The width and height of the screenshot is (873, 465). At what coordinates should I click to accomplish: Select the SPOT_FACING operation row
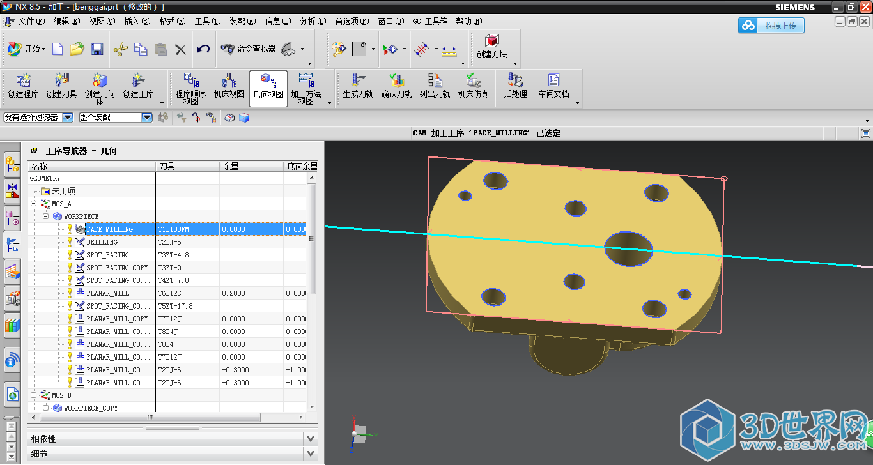click(107, 255)
